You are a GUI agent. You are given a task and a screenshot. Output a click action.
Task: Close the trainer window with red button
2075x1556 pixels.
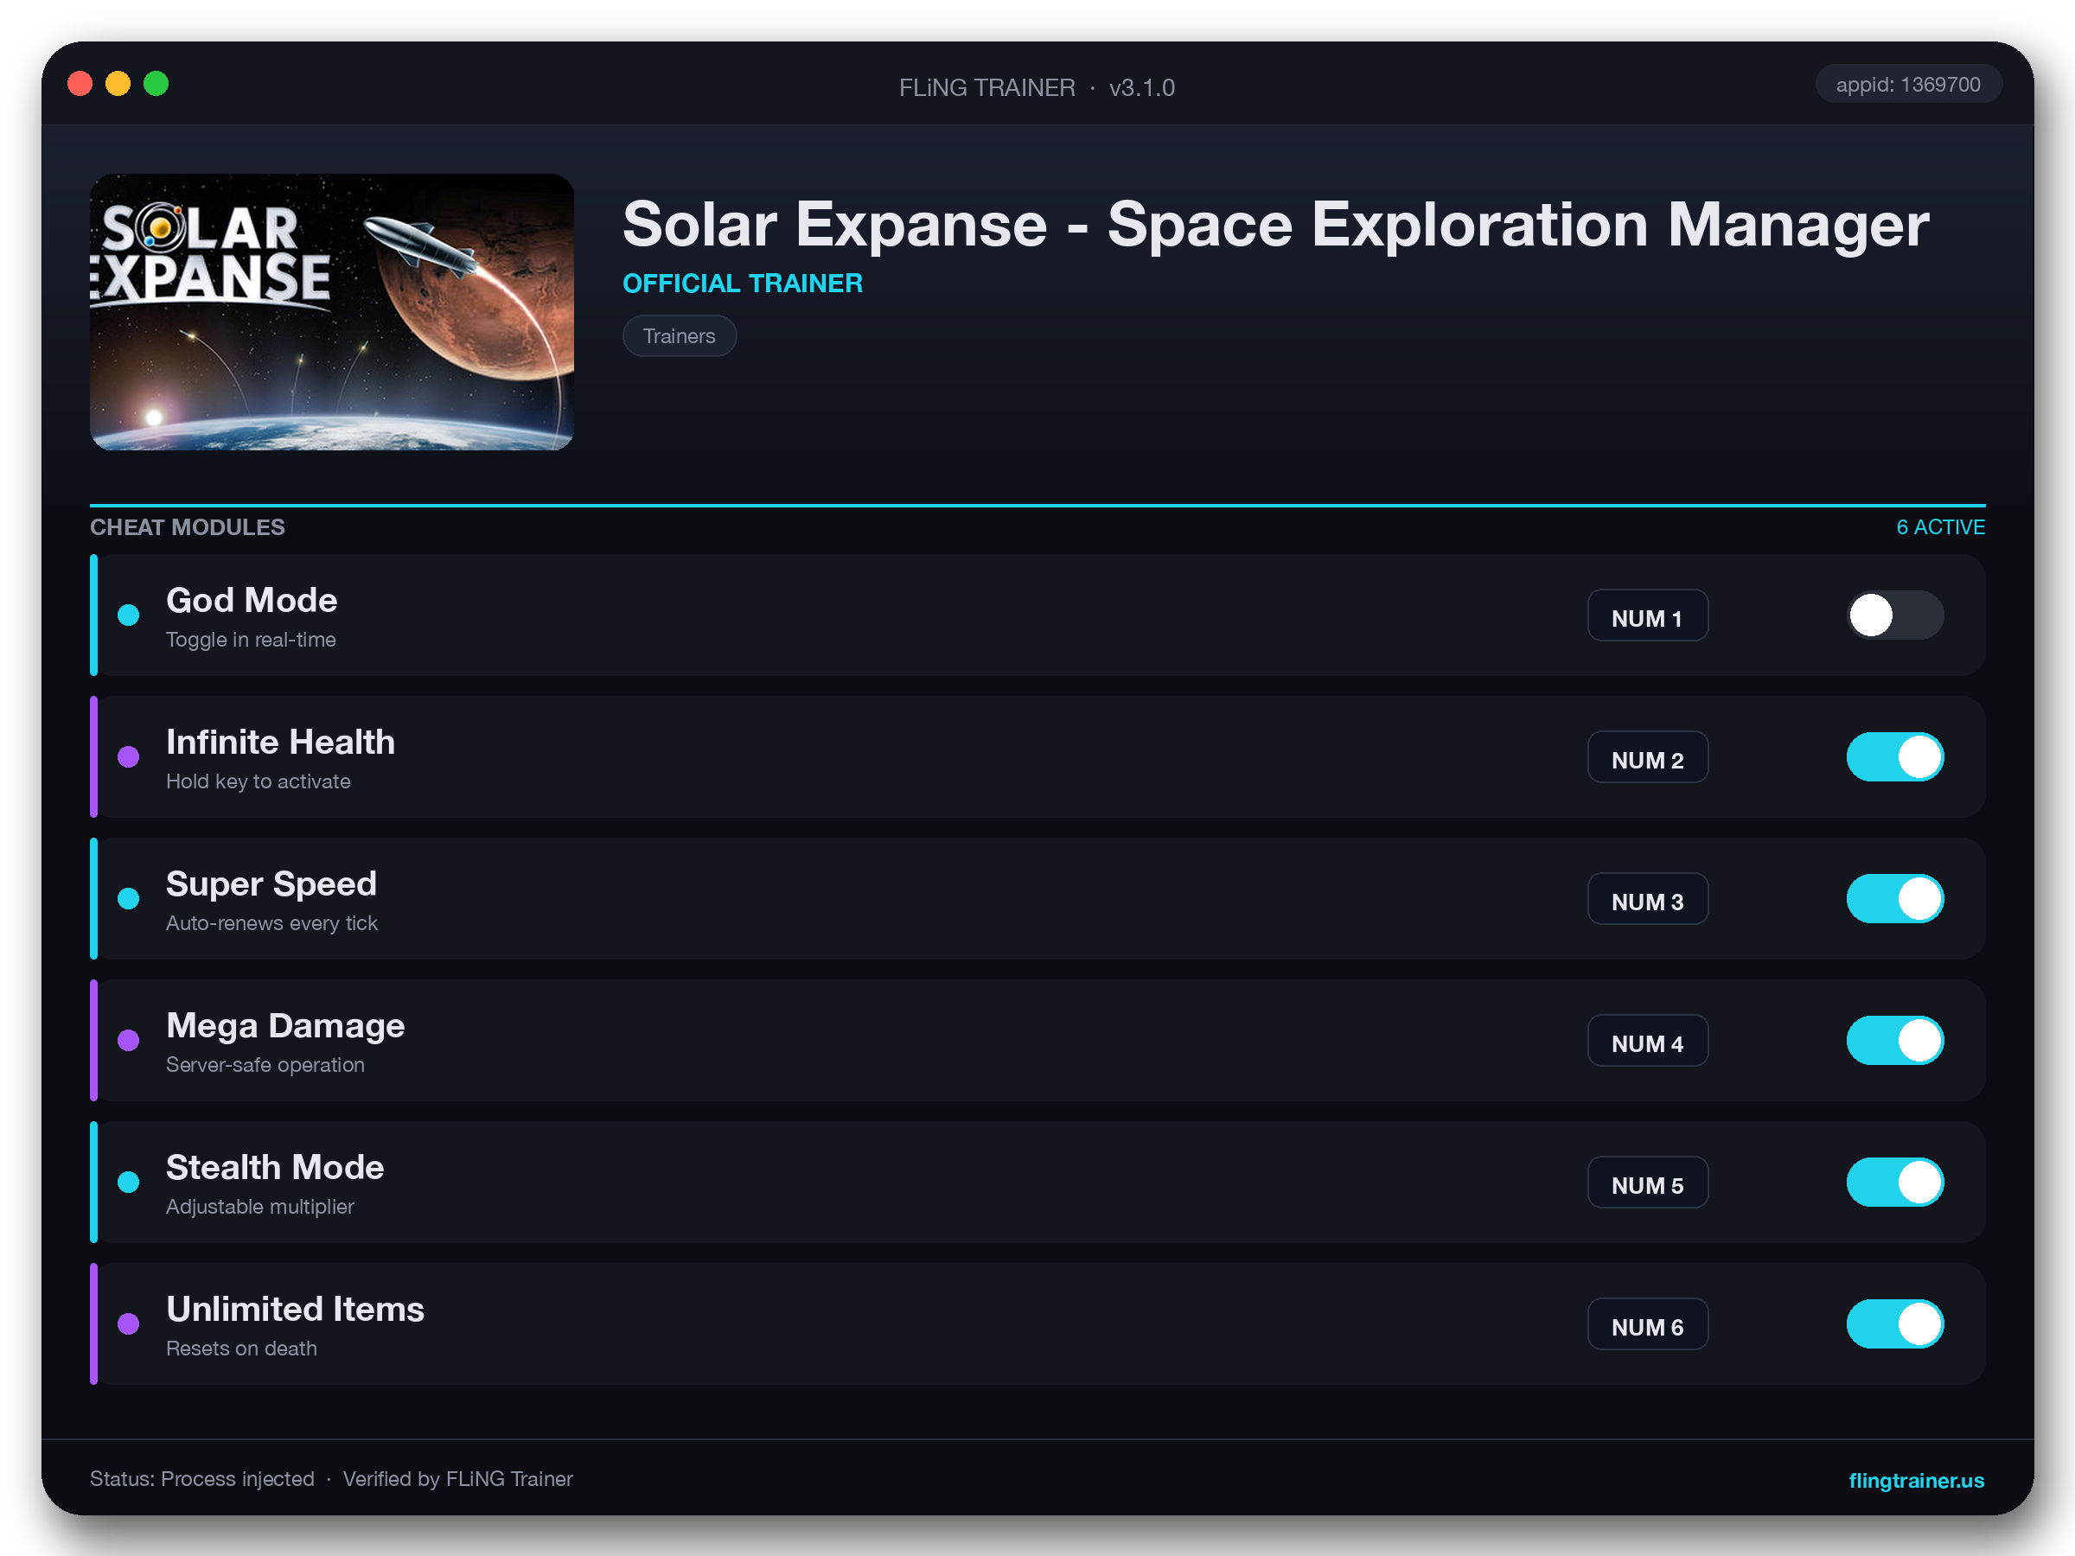click(x=80, y=85)
